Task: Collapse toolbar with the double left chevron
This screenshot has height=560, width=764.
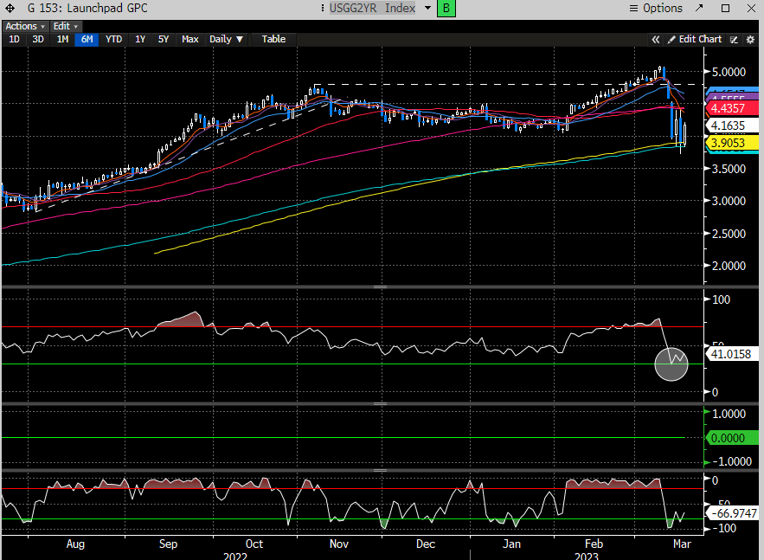Action: click(656, 39)
